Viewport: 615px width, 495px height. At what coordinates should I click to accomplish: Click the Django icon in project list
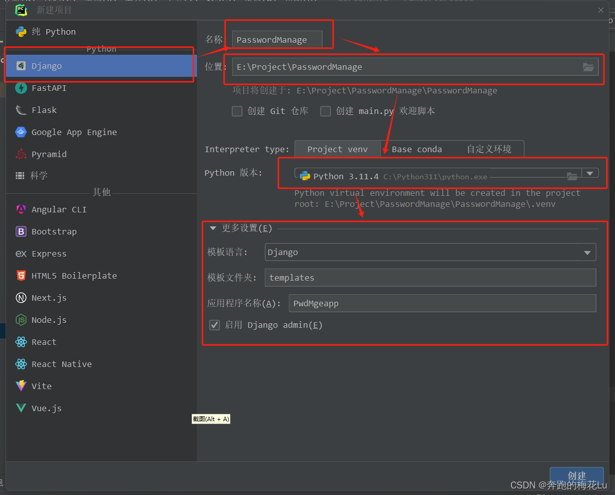[21, 66]
